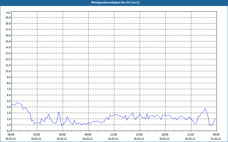The height and width of the screenshot is (142, 228).
Task: Click the 18:00 time axis label
Action: [165, 135]
